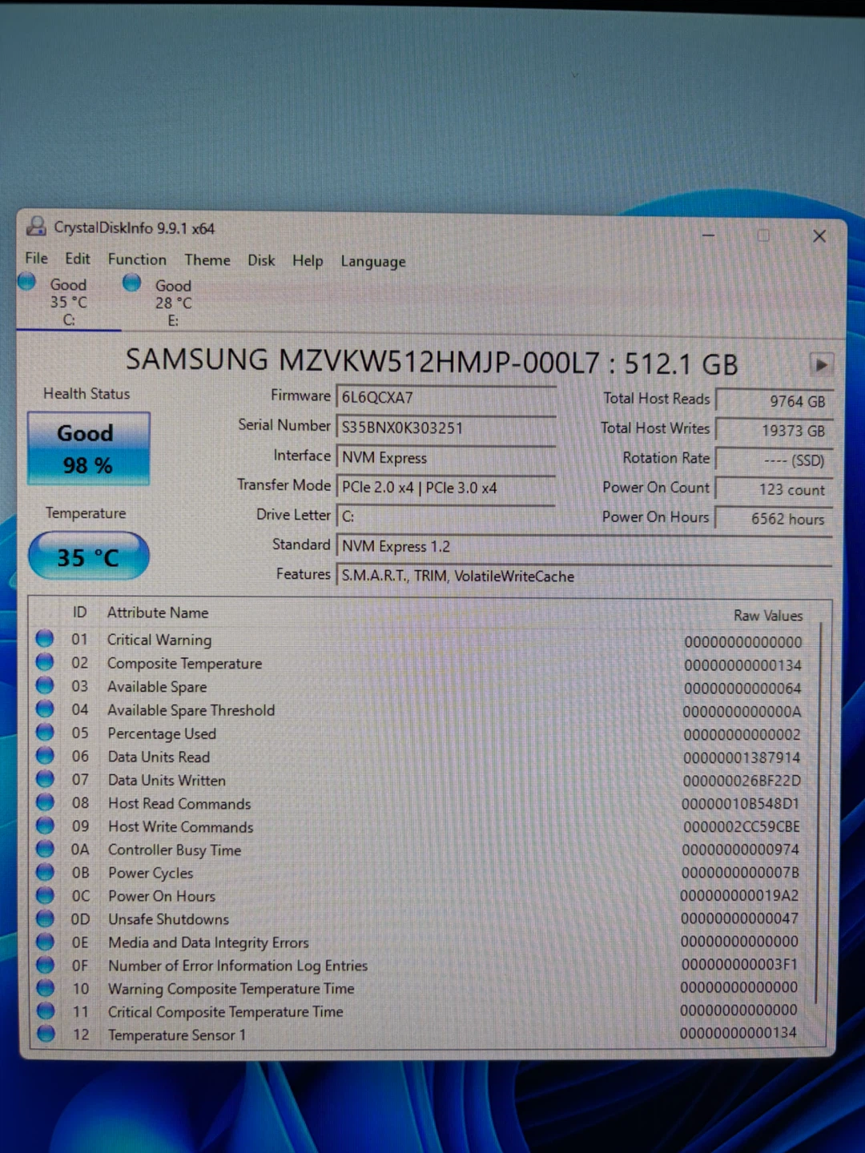The width and height of the screenshot is (865, 1153).
Task: Click the Drive Letter field C:
Action: 446,516
